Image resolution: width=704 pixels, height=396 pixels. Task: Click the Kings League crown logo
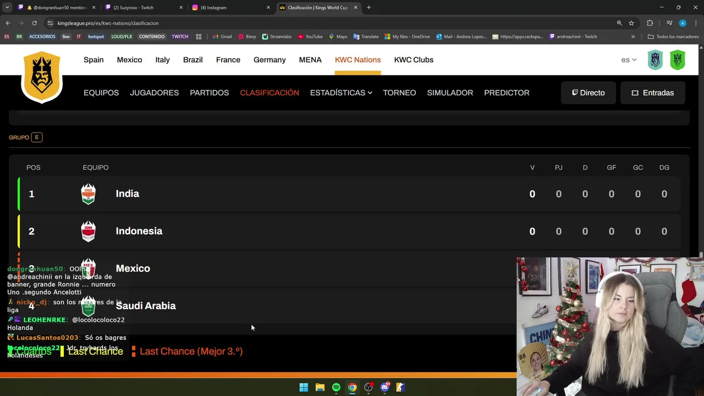[x=42, y=76]
